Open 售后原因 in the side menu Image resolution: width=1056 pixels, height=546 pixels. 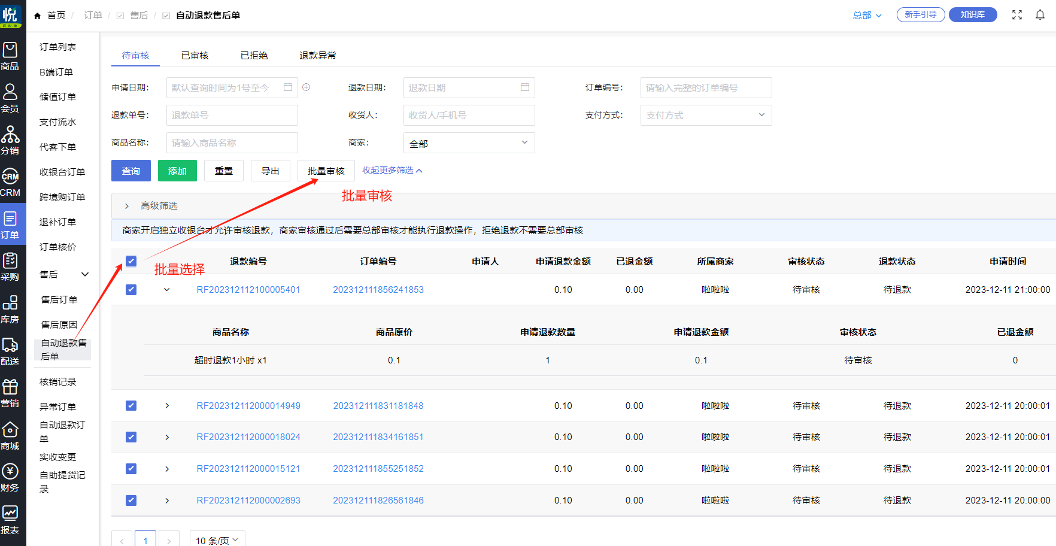tap(59, 324)
